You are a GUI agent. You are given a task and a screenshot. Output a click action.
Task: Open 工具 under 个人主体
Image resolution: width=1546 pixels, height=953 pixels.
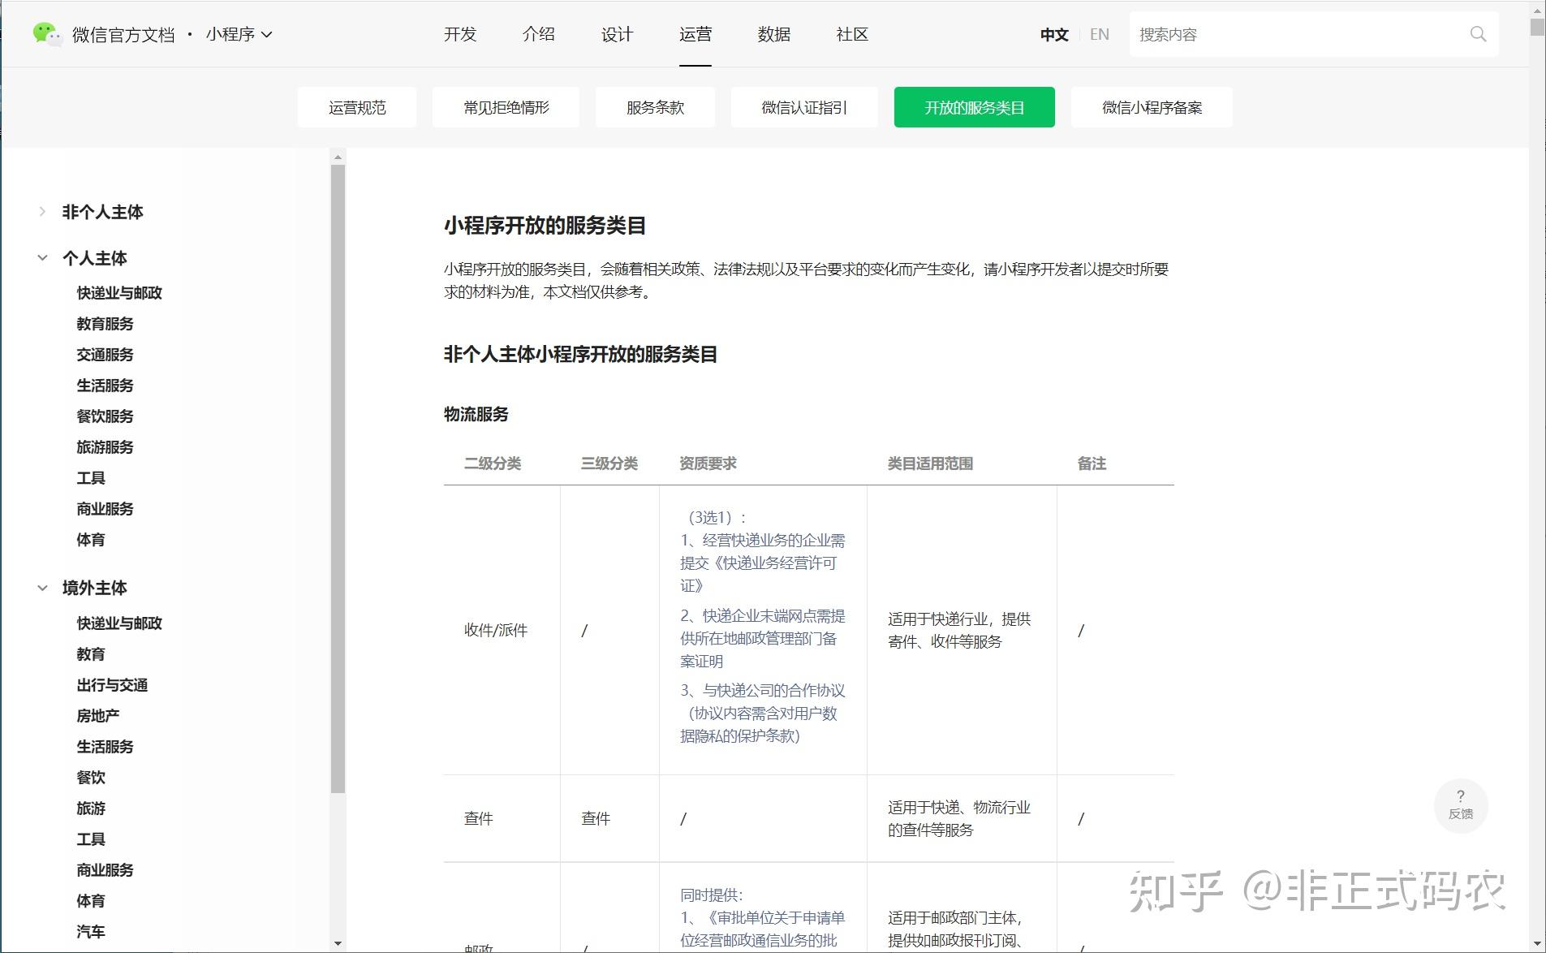[91, 478]
